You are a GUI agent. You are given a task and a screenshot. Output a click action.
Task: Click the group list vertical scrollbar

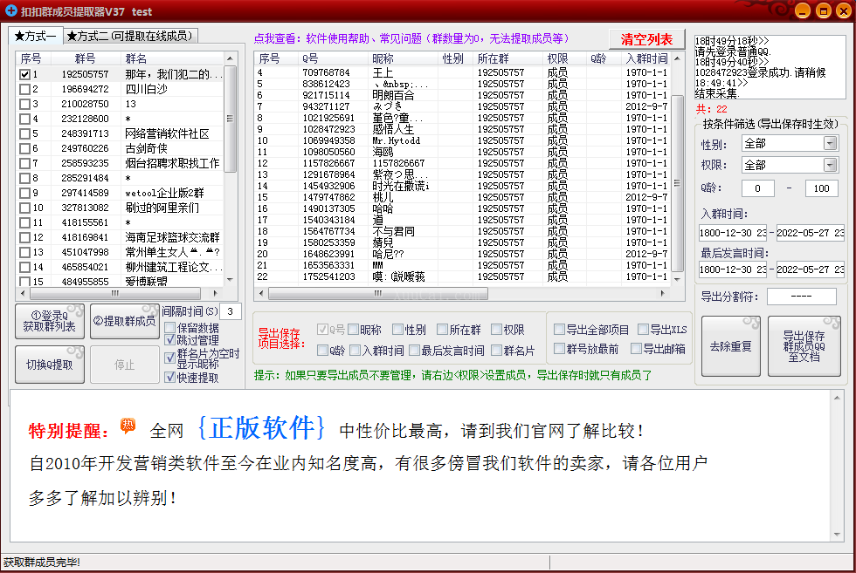(231, 174)
